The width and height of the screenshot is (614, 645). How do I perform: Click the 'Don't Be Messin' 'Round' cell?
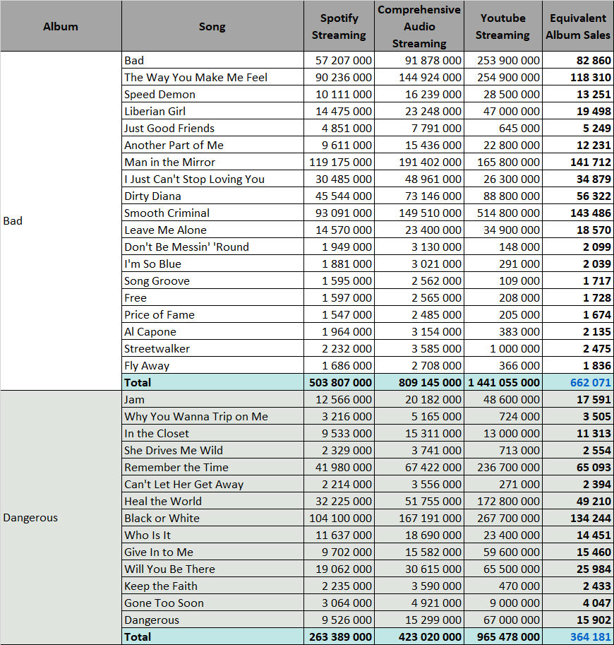click(212, 247)
